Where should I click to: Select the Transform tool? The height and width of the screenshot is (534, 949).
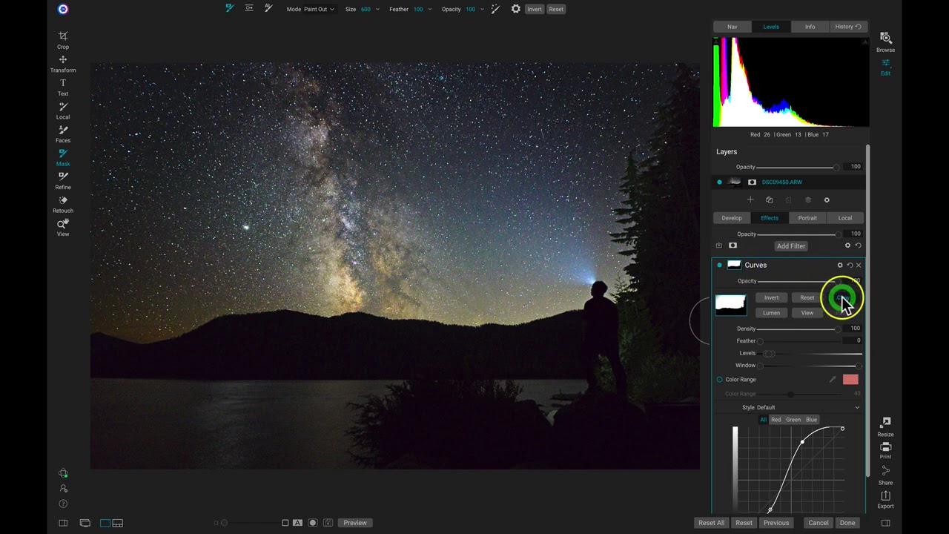point(63,64)
